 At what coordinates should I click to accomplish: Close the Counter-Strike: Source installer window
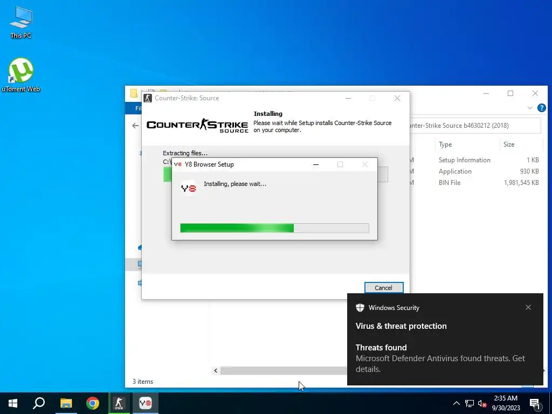(x=397, y=98)
